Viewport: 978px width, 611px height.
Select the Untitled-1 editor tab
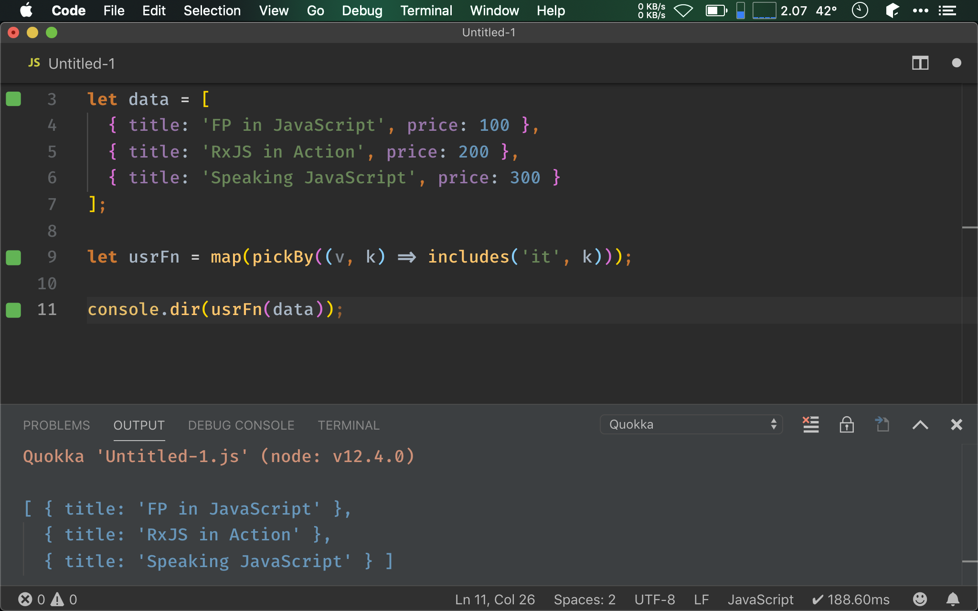click(72, 63)
